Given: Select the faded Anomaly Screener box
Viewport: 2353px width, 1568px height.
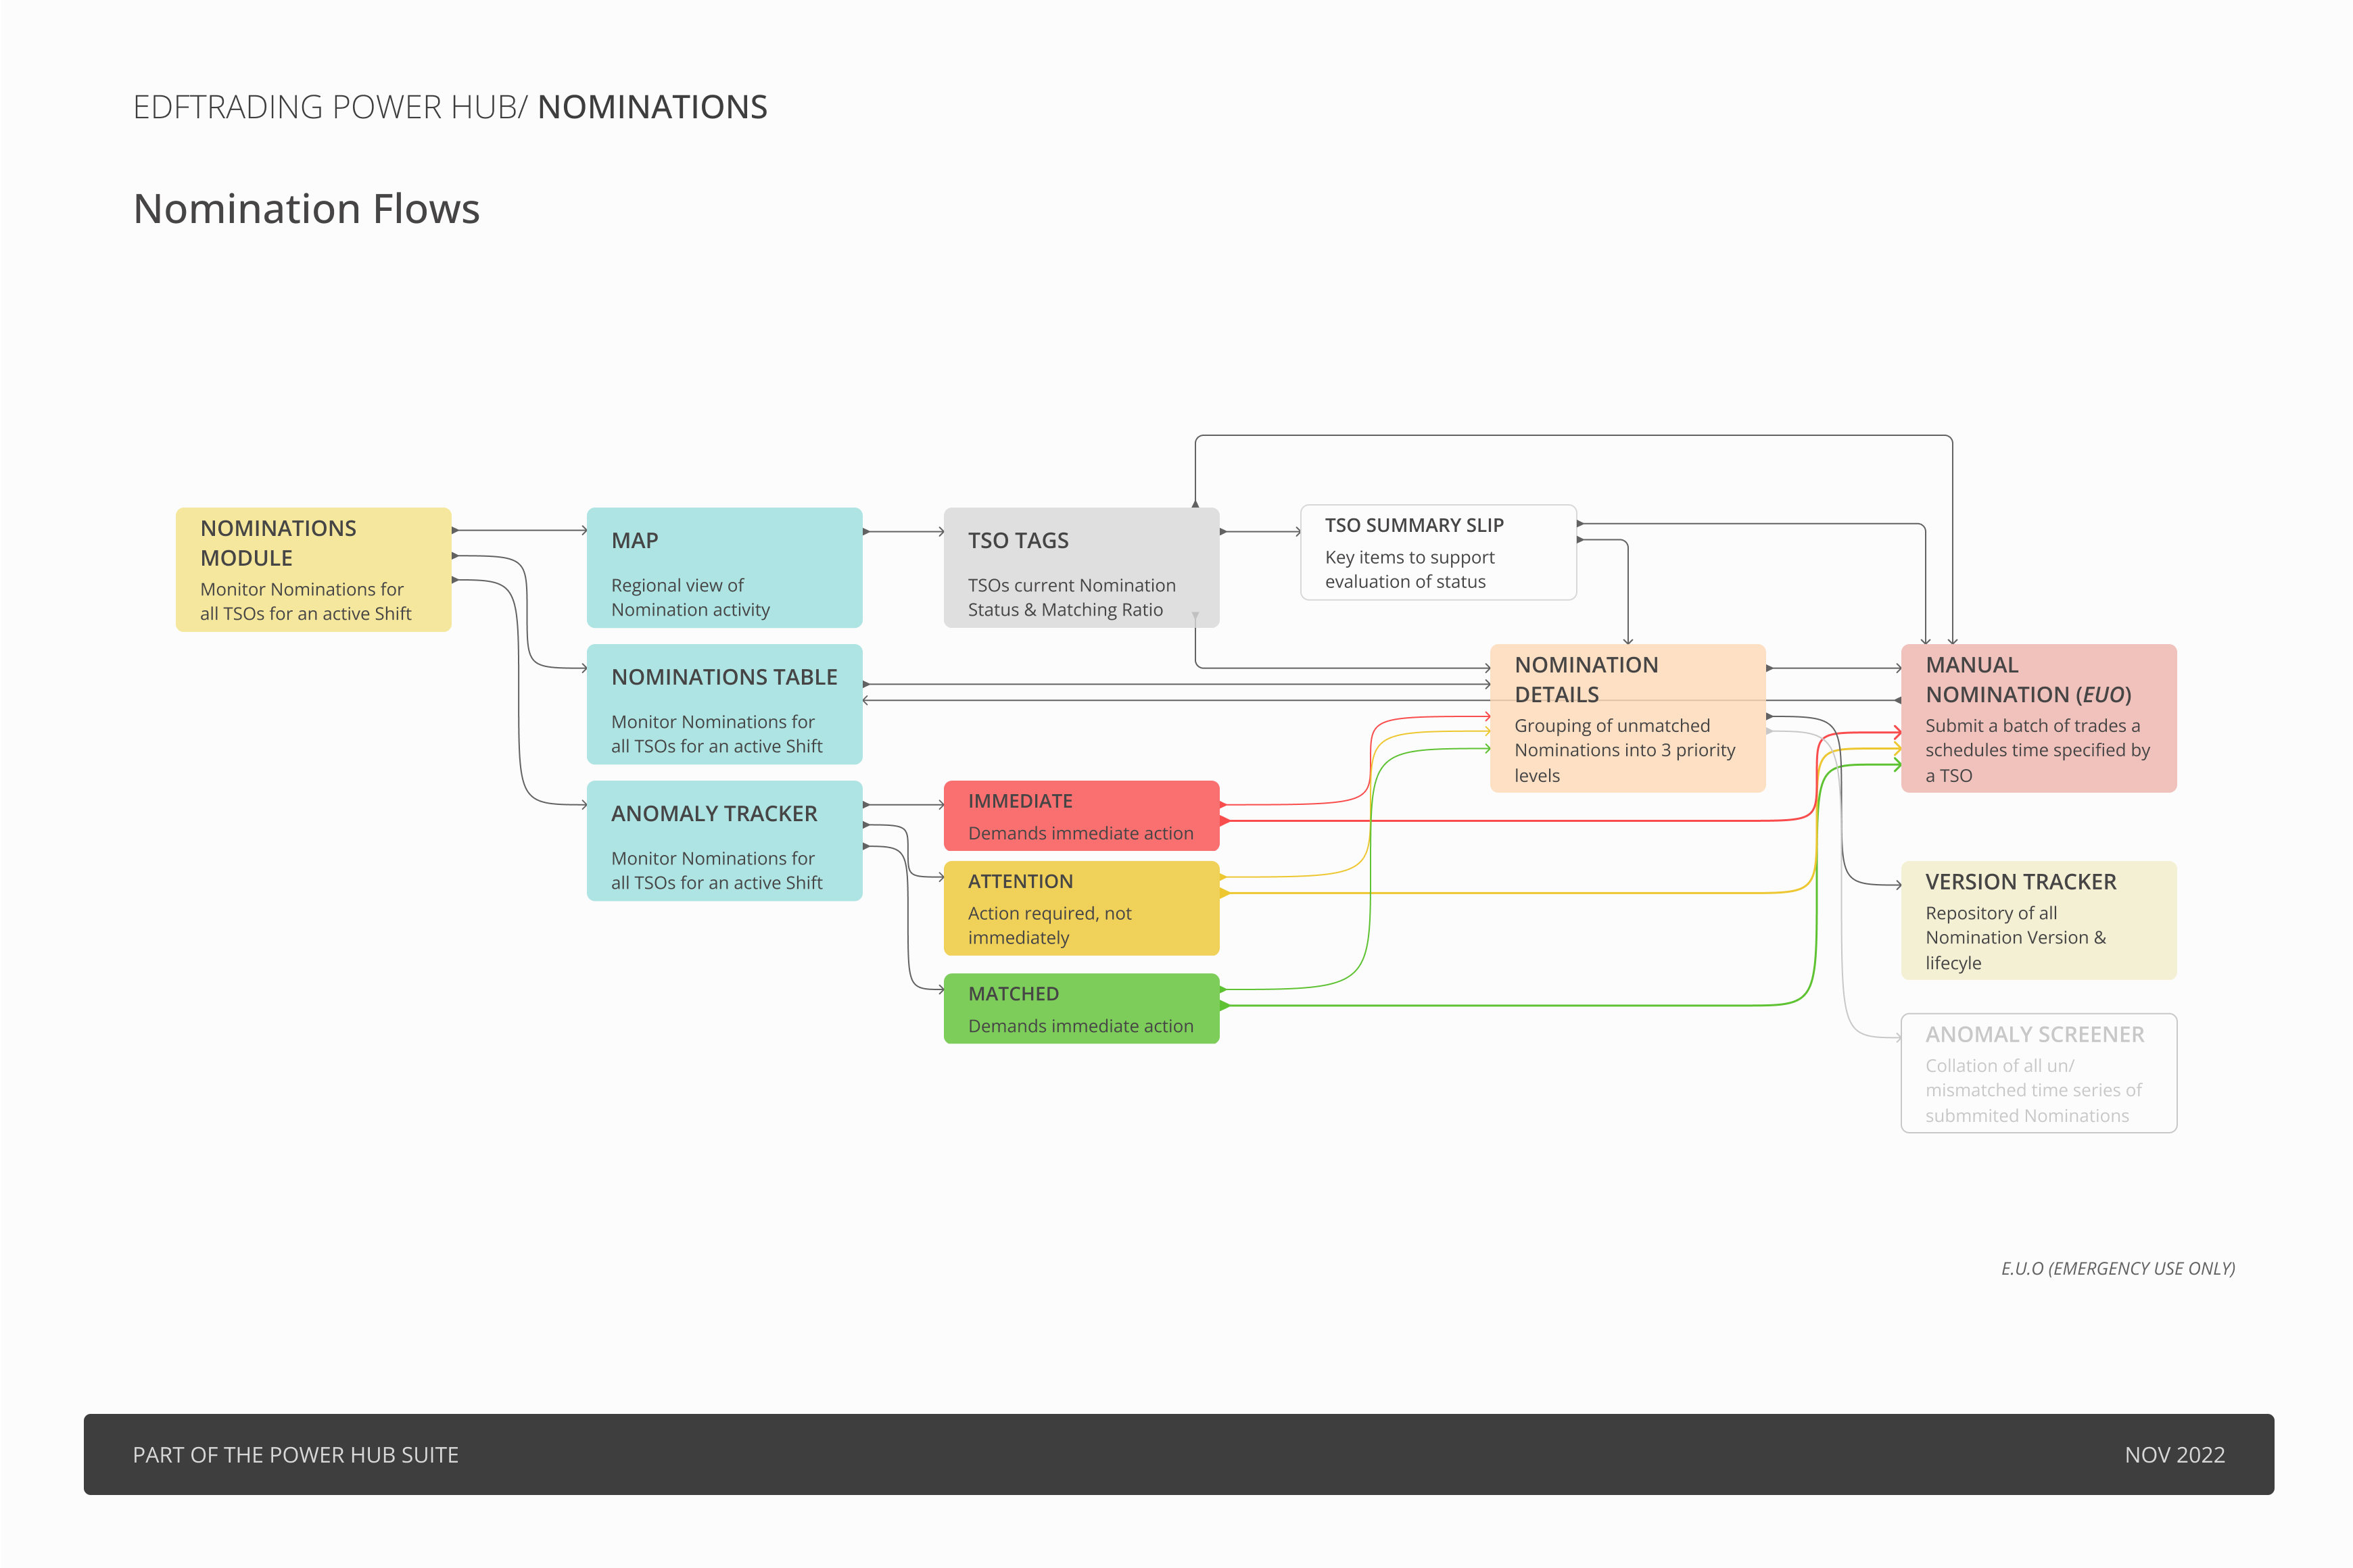Looking at the screenshot, I should (2038, 1073).
